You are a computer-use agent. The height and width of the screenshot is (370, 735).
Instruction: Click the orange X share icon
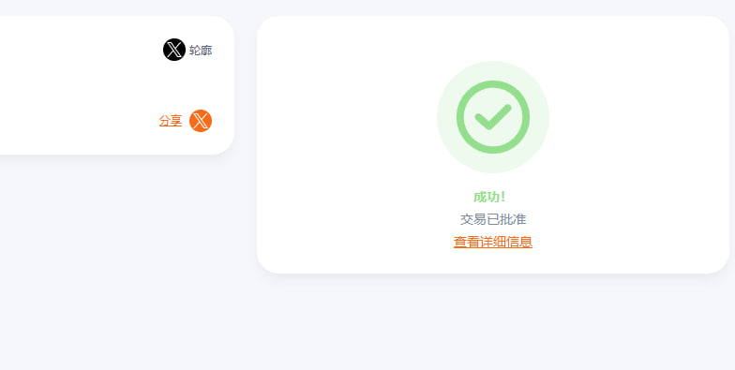[201, 121]
